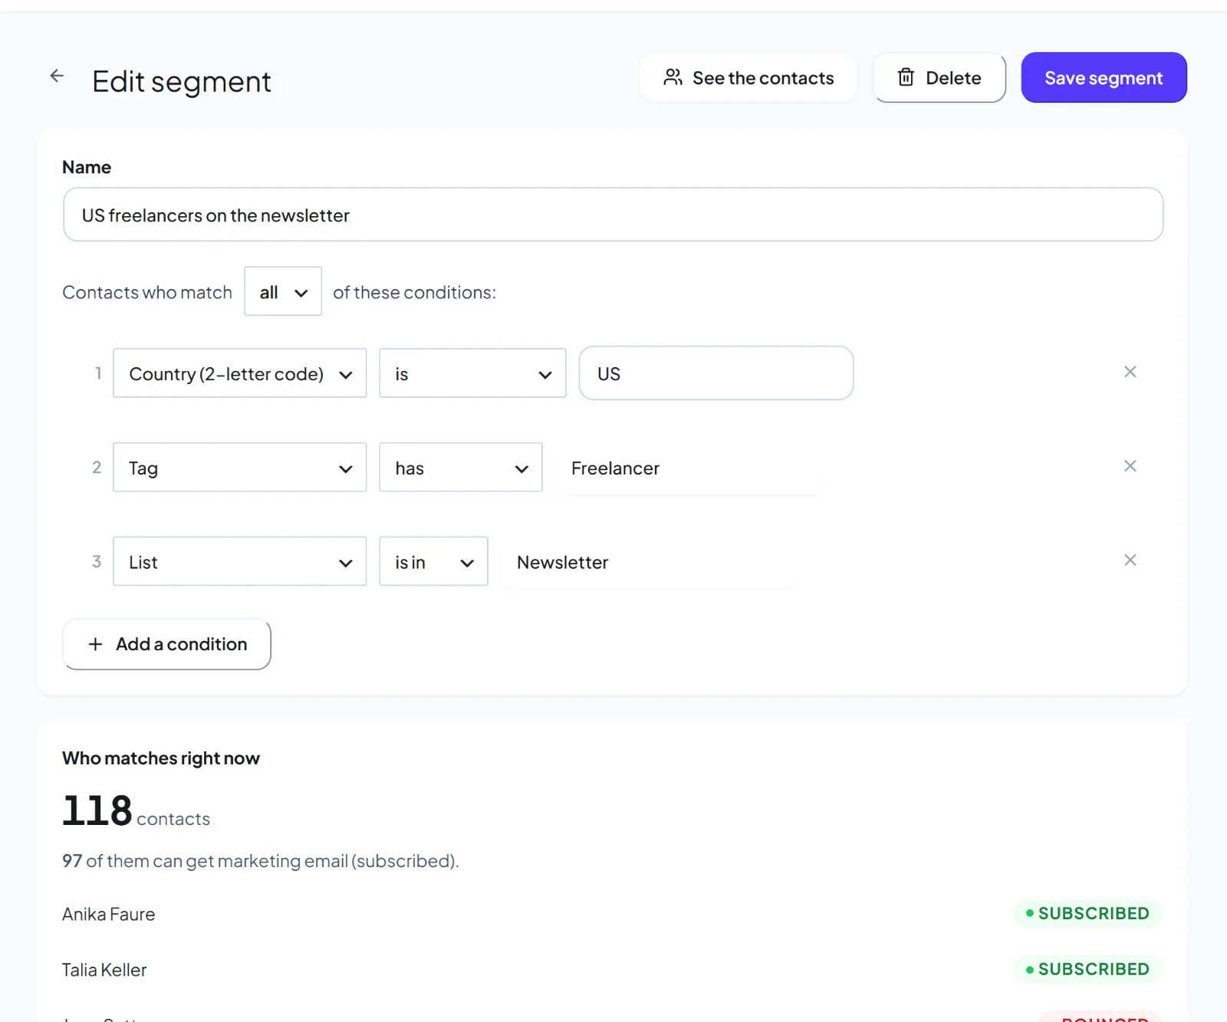Add a condition to the segment
The image size is (1227, 1022).
[166, 644]
